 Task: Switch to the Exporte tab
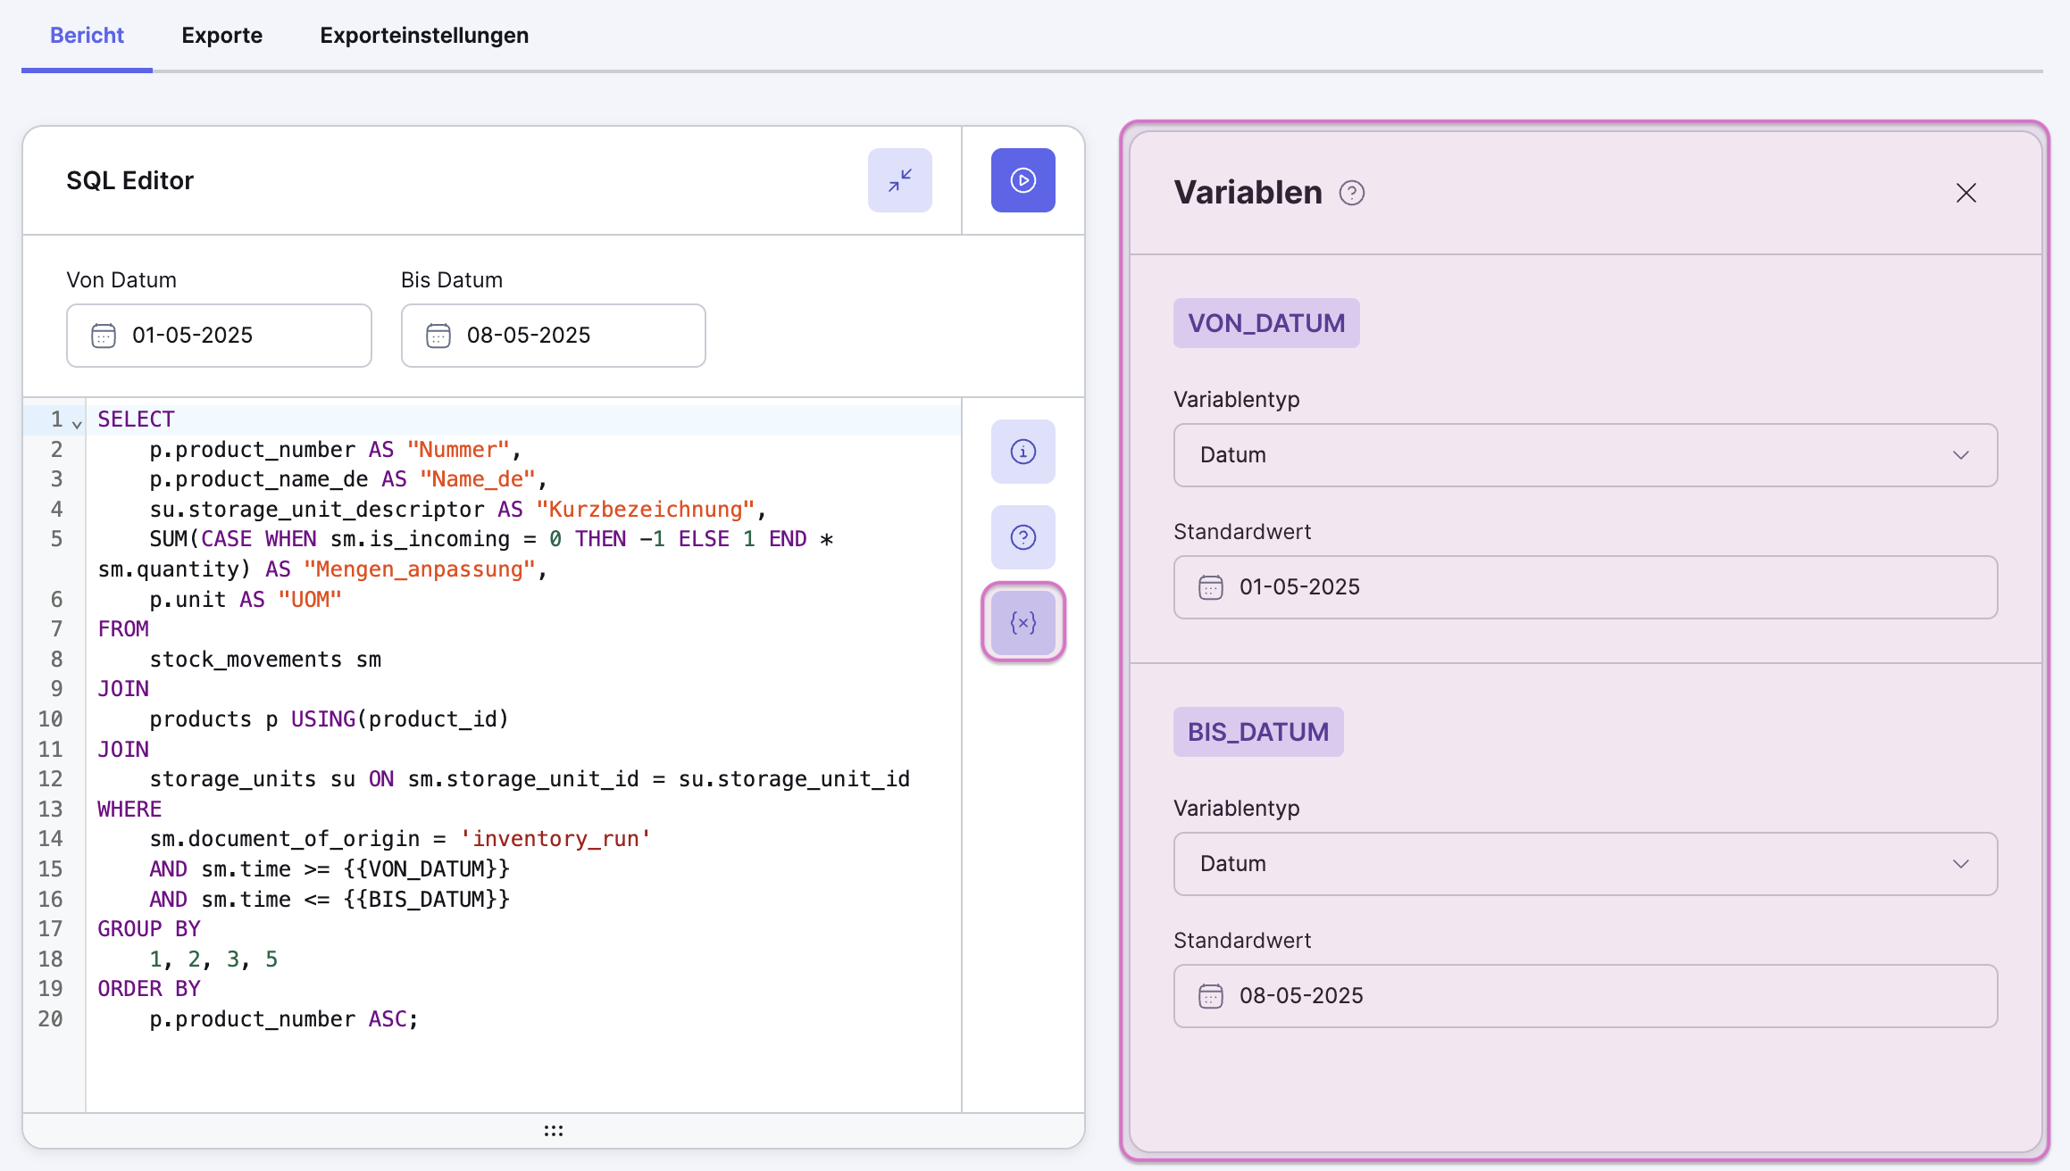point(221,36)
